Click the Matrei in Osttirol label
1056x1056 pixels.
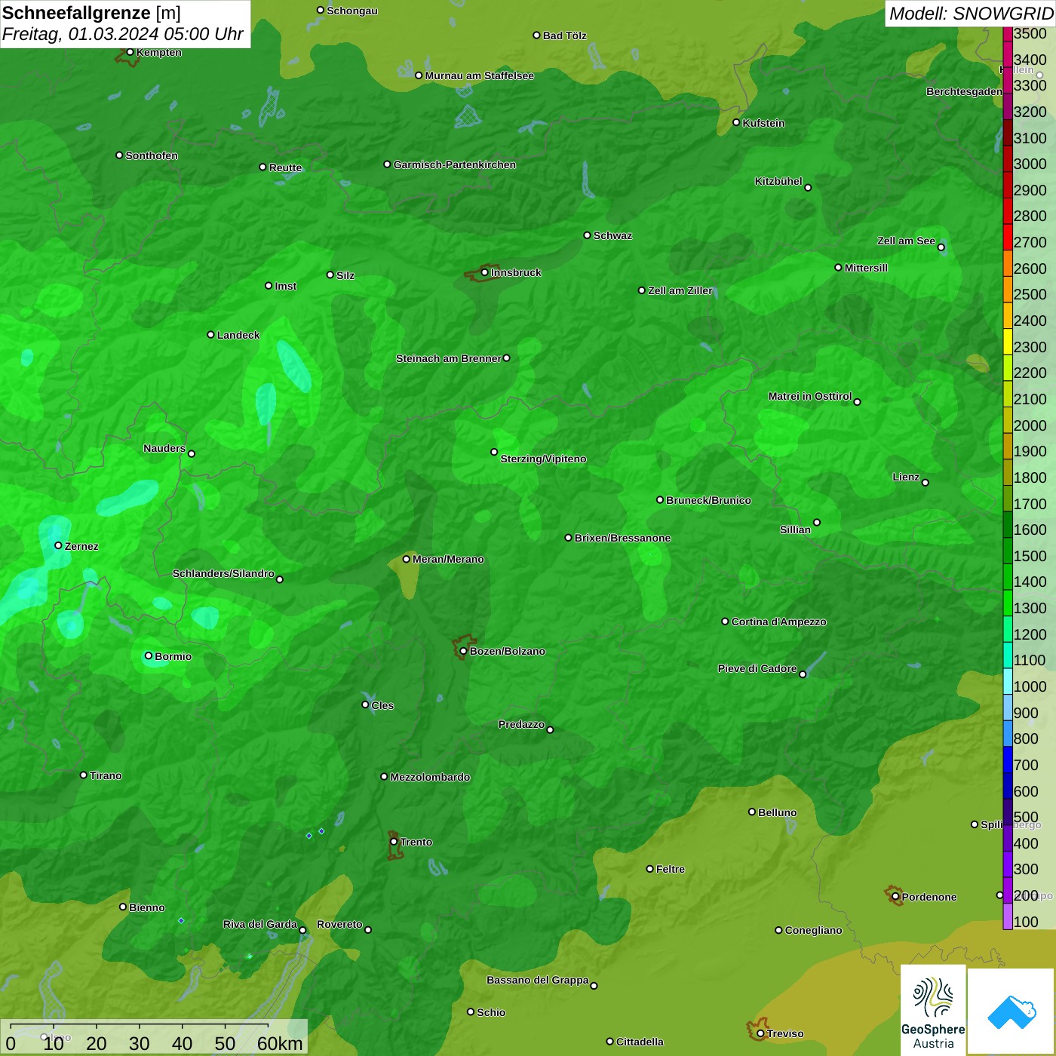pos(810,396)
